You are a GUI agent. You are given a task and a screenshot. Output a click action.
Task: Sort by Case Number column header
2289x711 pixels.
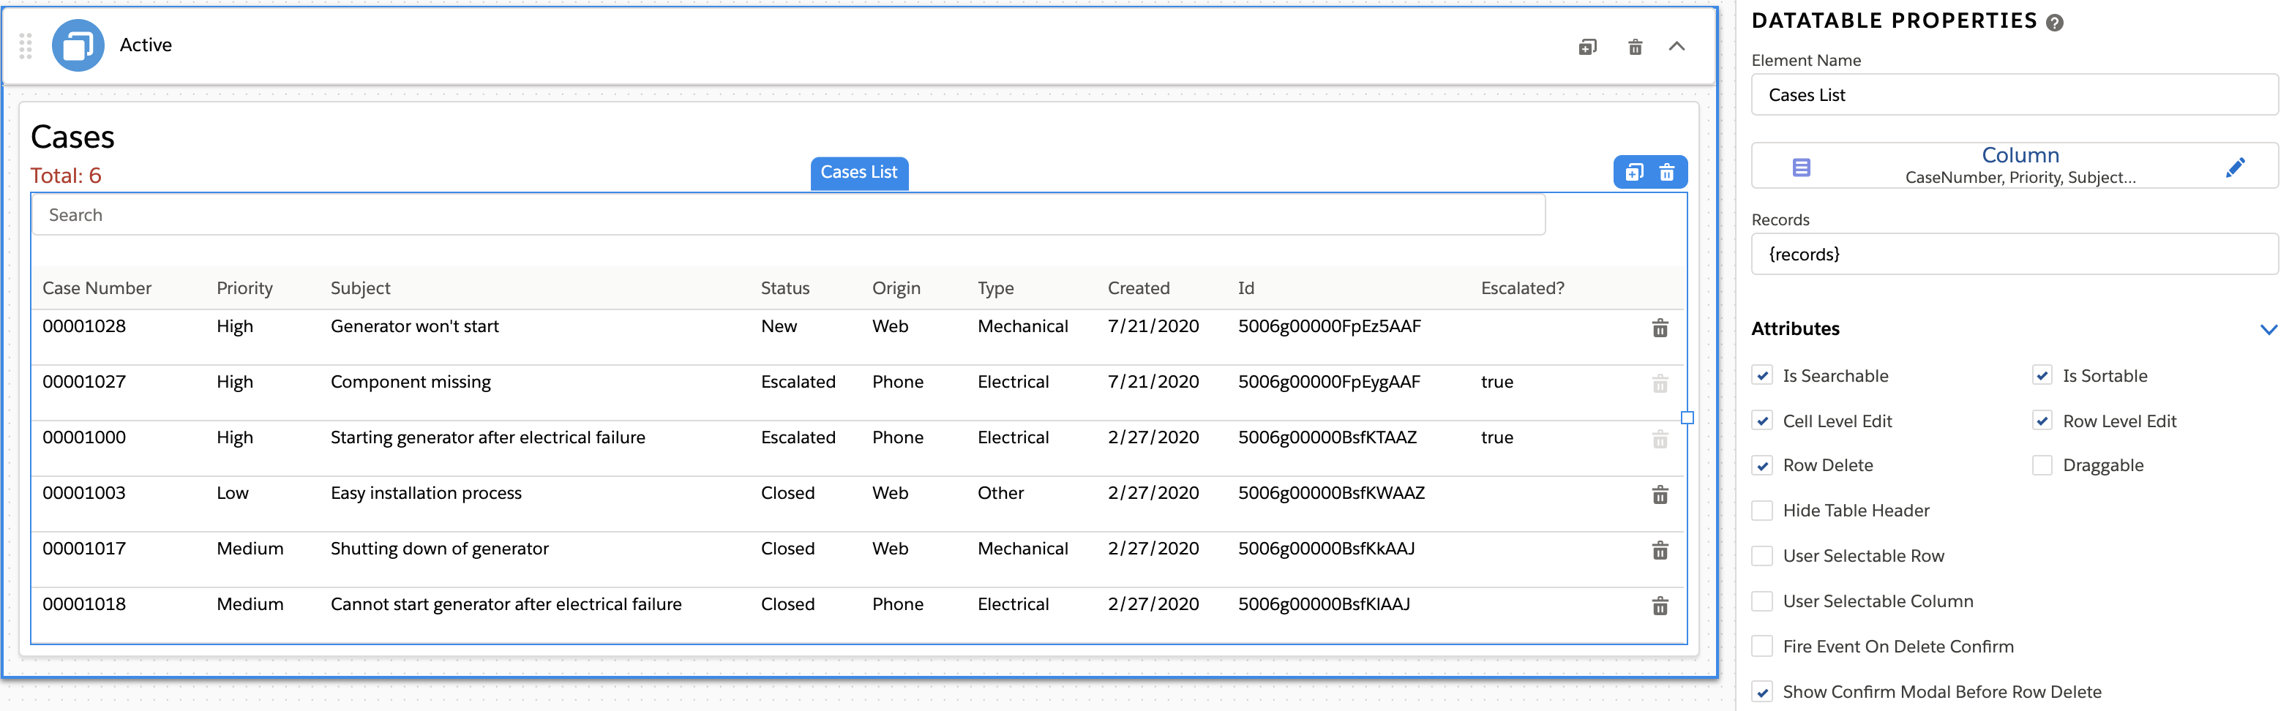[97, 288]
